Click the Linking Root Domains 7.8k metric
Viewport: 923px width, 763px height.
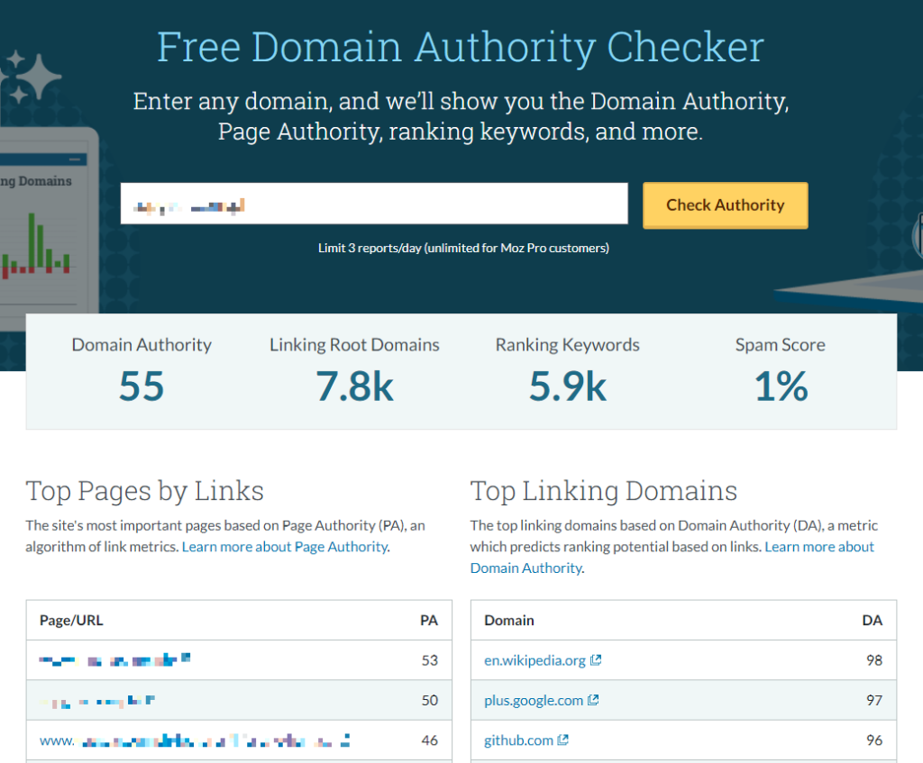tap(354, 387)
